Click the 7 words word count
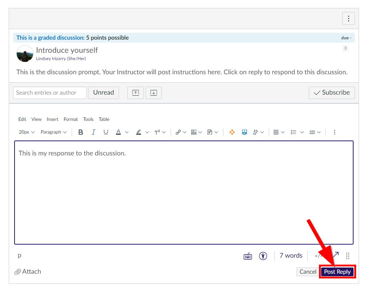Image resolution: width=367 pixels, height=289 pixels. pyautogui.click(x=291, y=256)
